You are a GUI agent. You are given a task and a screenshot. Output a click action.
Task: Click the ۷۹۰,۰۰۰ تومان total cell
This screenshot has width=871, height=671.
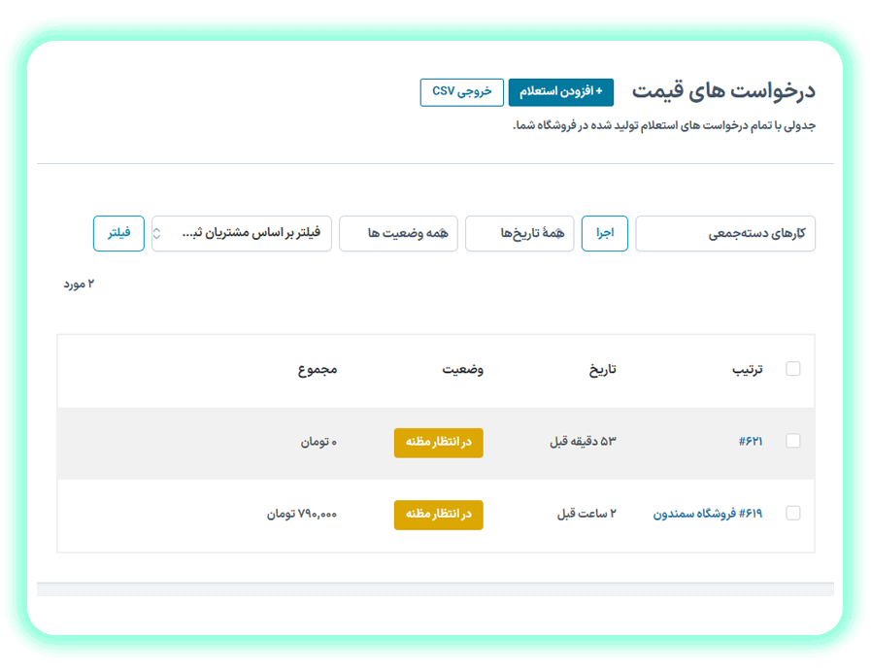click(302, 514)
